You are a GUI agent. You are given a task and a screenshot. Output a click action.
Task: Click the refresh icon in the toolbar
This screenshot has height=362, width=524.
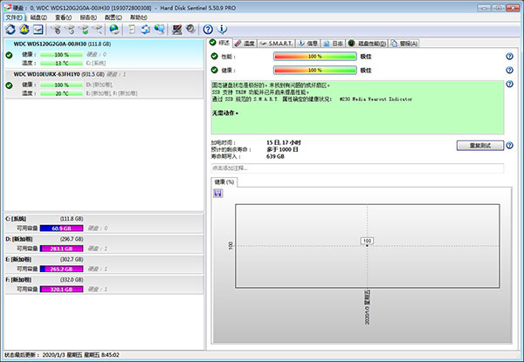click(9, 29)
